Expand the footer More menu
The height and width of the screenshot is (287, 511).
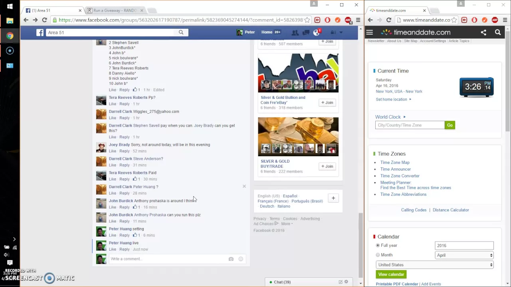click(287, 224)
